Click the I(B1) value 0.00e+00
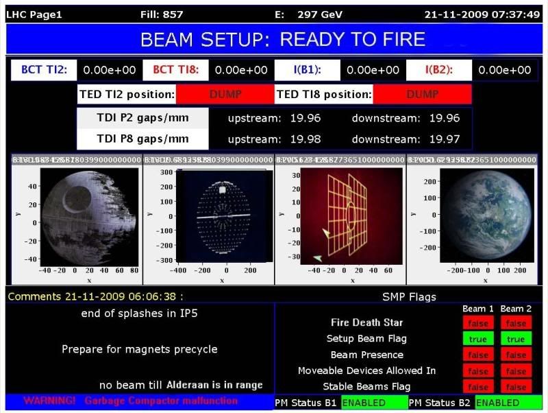This screenshot has height=413, width=548. (x=373, y=70)
